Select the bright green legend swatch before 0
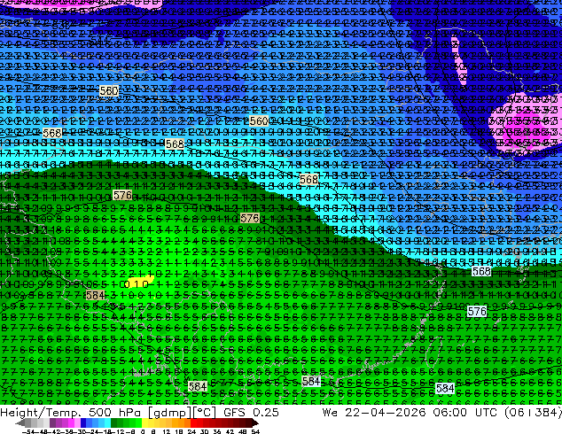The width and height of the screenshot is (562, 434). click(x=138, y=422)
